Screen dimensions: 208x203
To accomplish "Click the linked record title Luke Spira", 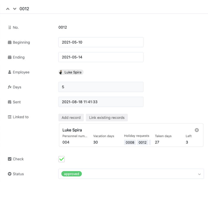I will tap(72, 130).
